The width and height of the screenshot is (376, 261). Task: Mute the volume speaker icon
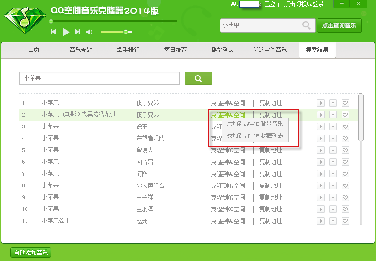tap(89, 32)
